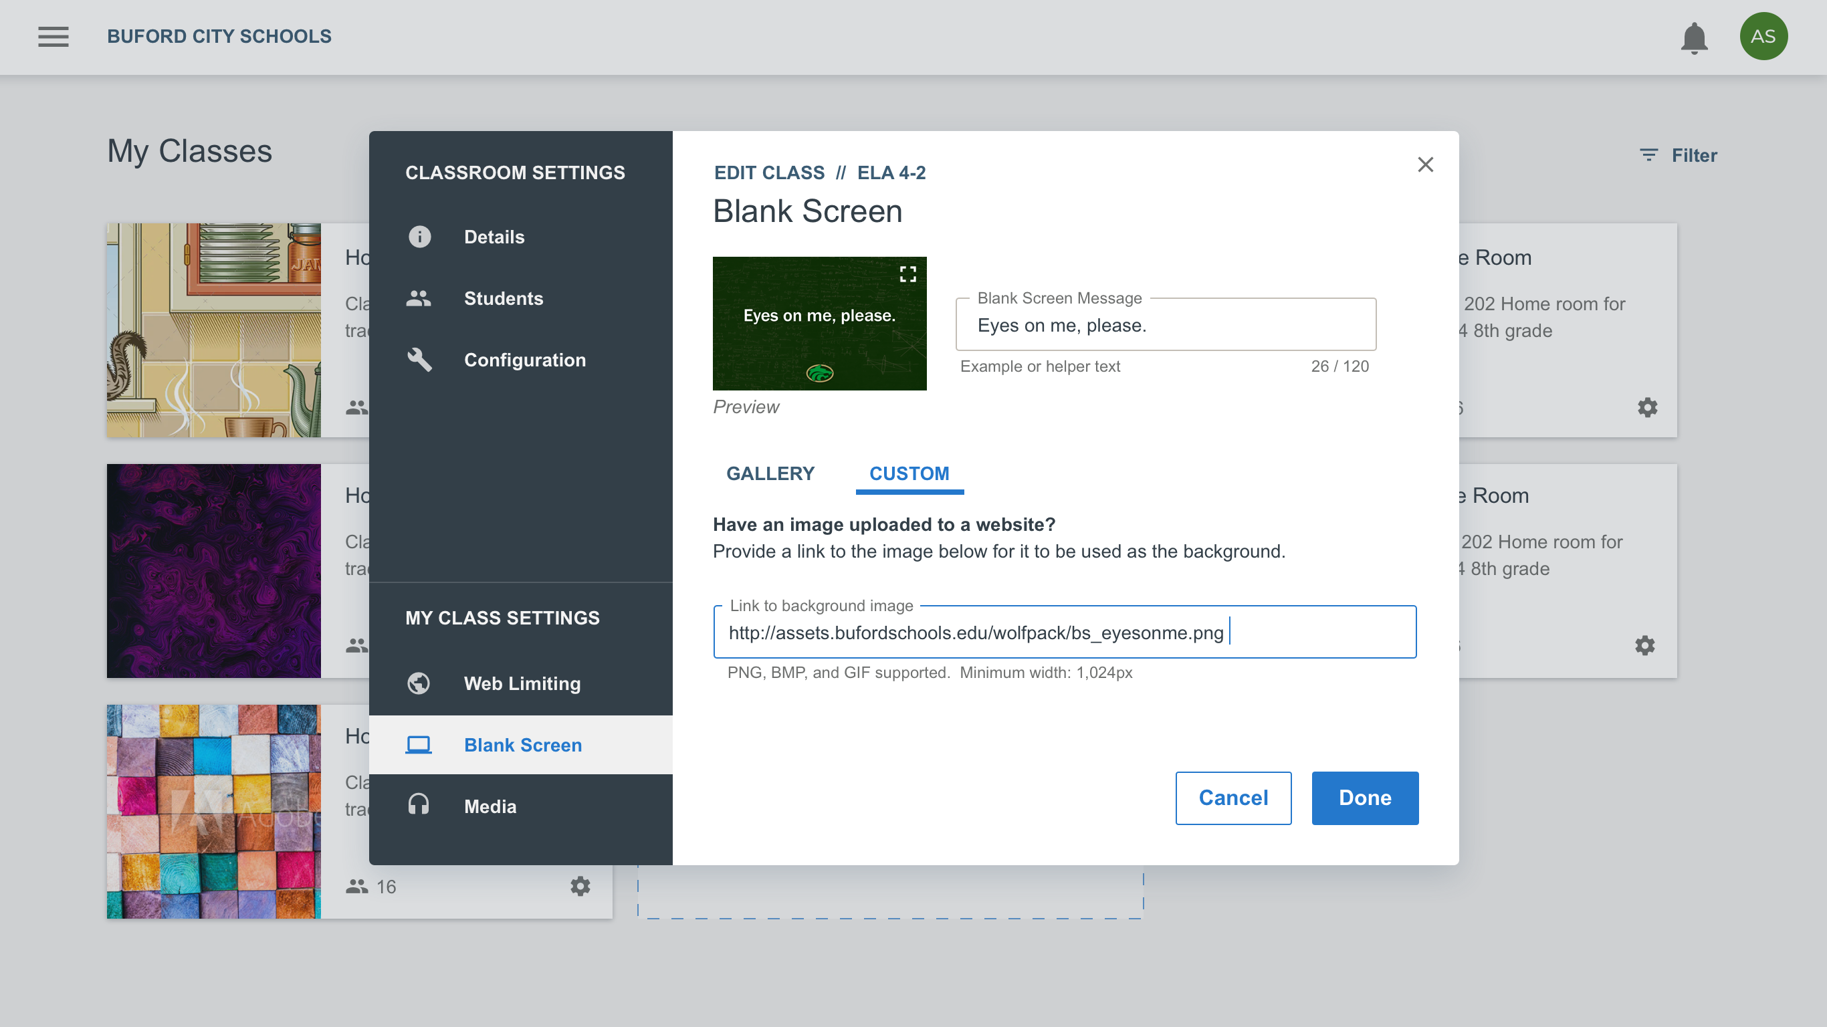This screenshot has width=1827, height=1027.
Task: Click the EDIT CLASS breadcrumb link
Action: [x=770, y=173]
